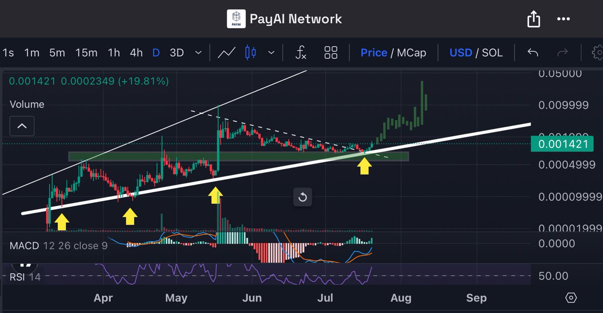This screenshot has width=603, height=313.
Task: Tap the target icon beside the date axis
Action: (x=571, y=298)
